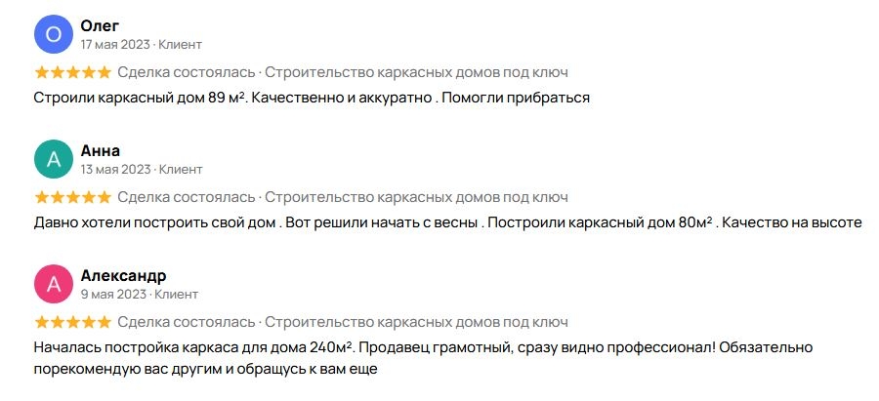The image size is (879, 401).
Task: Click Anna's review text about 80м² house
Action: click(447, 222)
